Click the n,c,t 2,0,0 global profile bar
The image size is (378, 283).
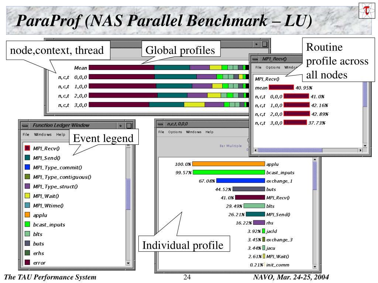click(x=169, y=95)
